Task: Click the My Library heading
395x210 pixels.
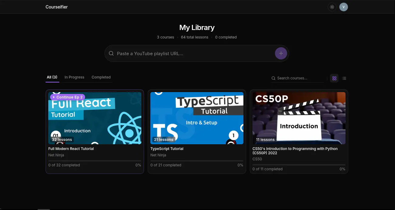Action: pos(197,28)
